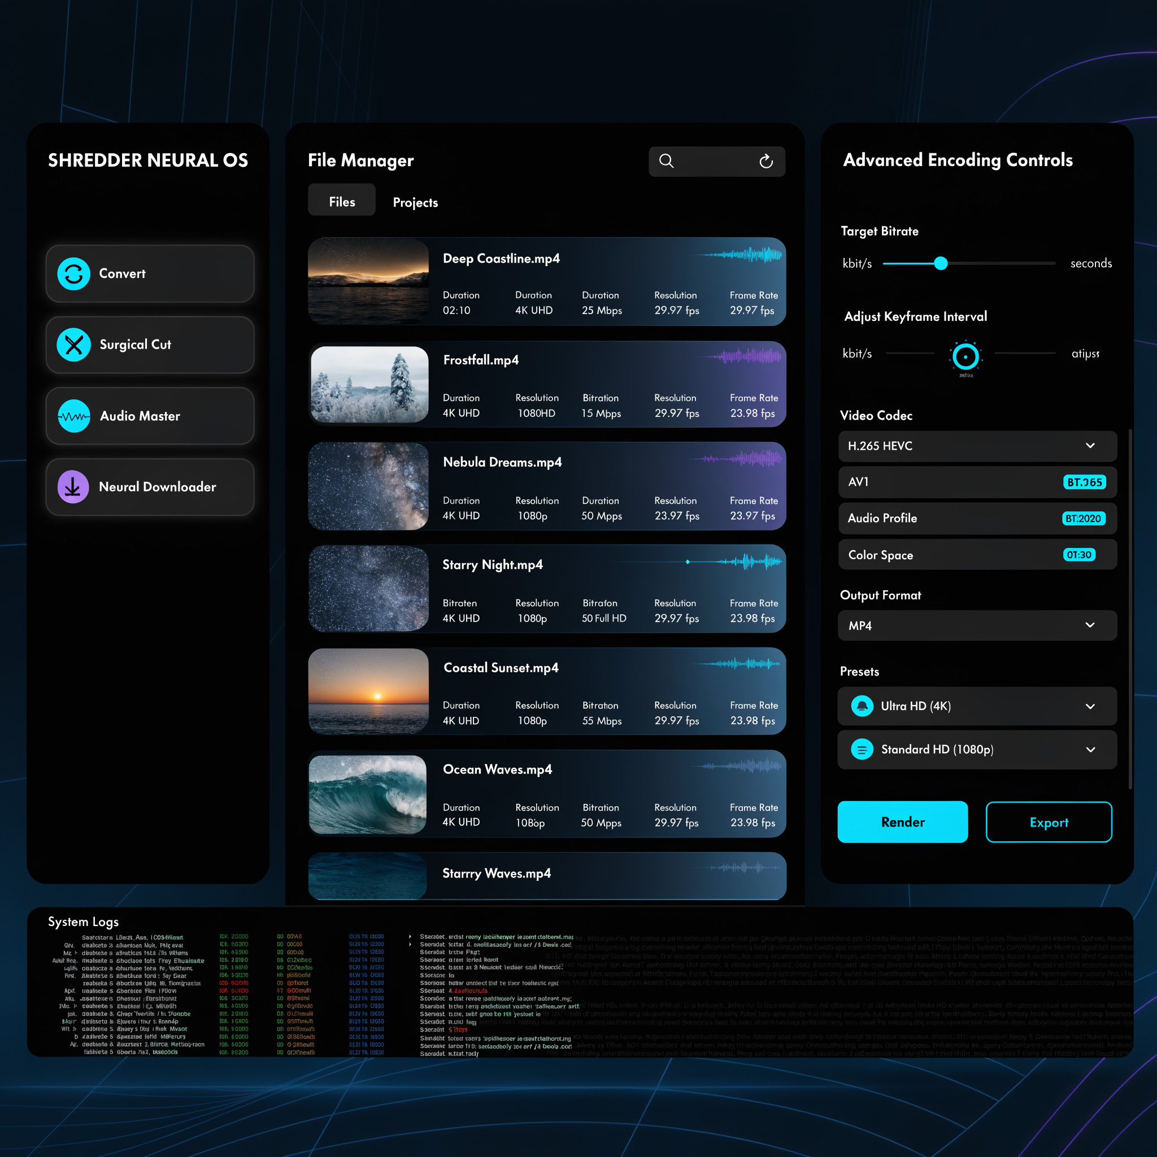Toggle the Color Space badge
The width and height of the screenshot is (1157, 1157).
click(1079, 555)
